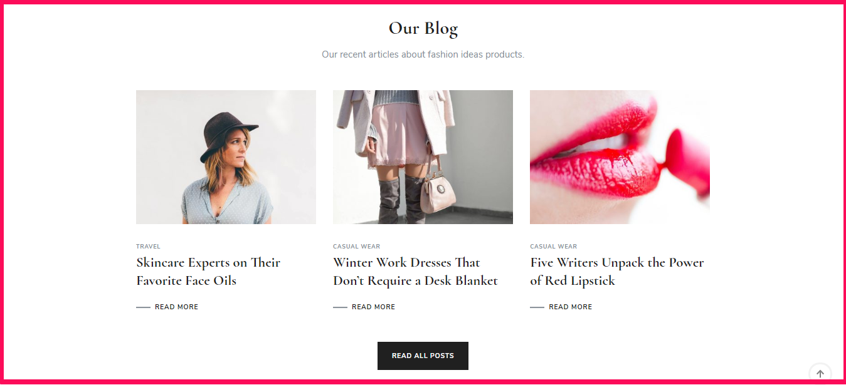
Task: Open Skincare Experts on Their Favorite Face Oils
Action: 208,272
